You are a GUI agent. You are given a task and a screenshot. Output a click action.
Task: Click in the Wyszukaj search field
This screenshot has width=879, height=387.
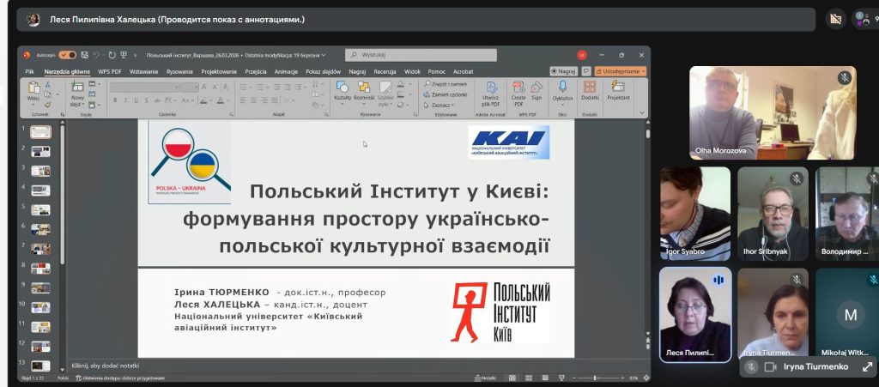(421, 55)
